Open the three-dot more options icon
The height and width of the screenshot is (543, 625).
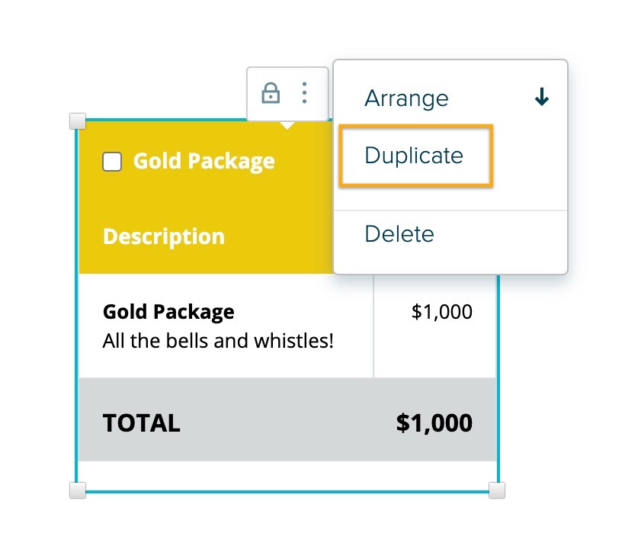click(x=305, y=93)
